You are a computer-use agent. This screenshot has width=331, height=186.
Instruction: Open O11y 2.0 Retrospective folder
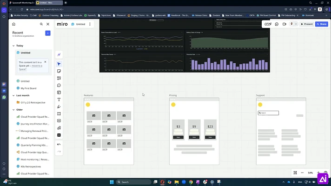[33, 103]
